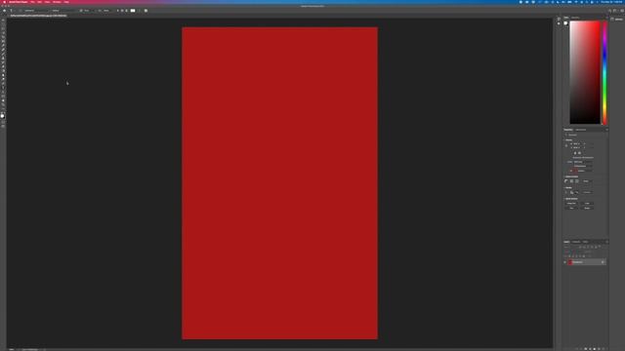This screenshot has height=351, width=625.
Task: Select the Eraser tool
Action: coord(3,67)
